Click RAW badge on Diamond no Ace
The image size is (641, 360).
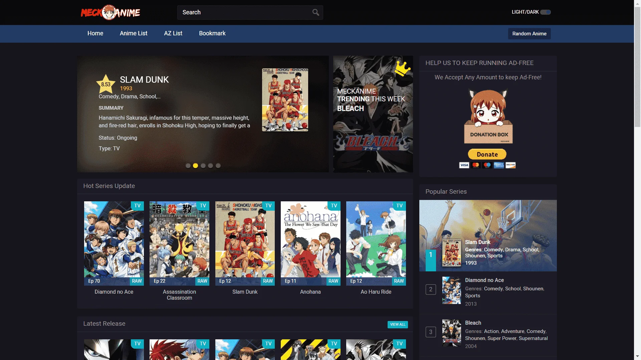(x=137, y=281)
